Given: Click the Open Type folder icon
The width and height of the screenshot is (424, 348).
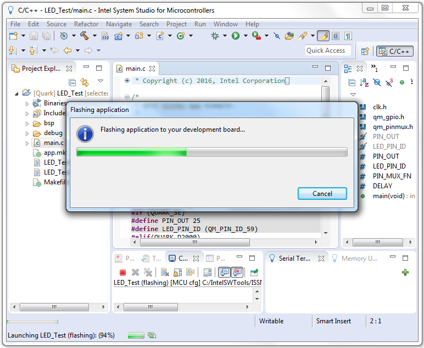Looking at the screenshot, I should pos(289,36).
